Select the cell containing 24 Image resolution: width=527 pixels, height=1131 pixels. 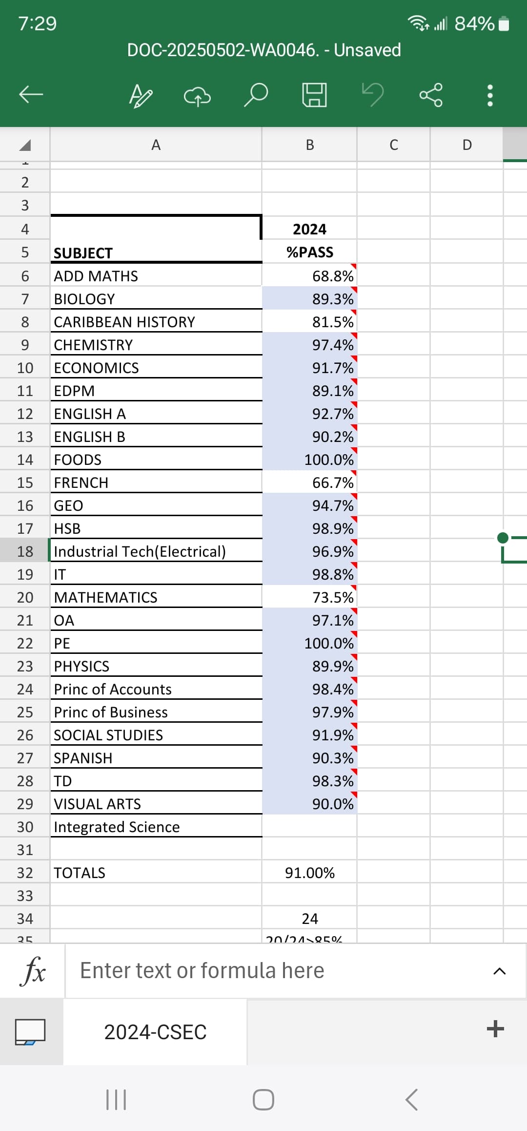pos(309,919)
